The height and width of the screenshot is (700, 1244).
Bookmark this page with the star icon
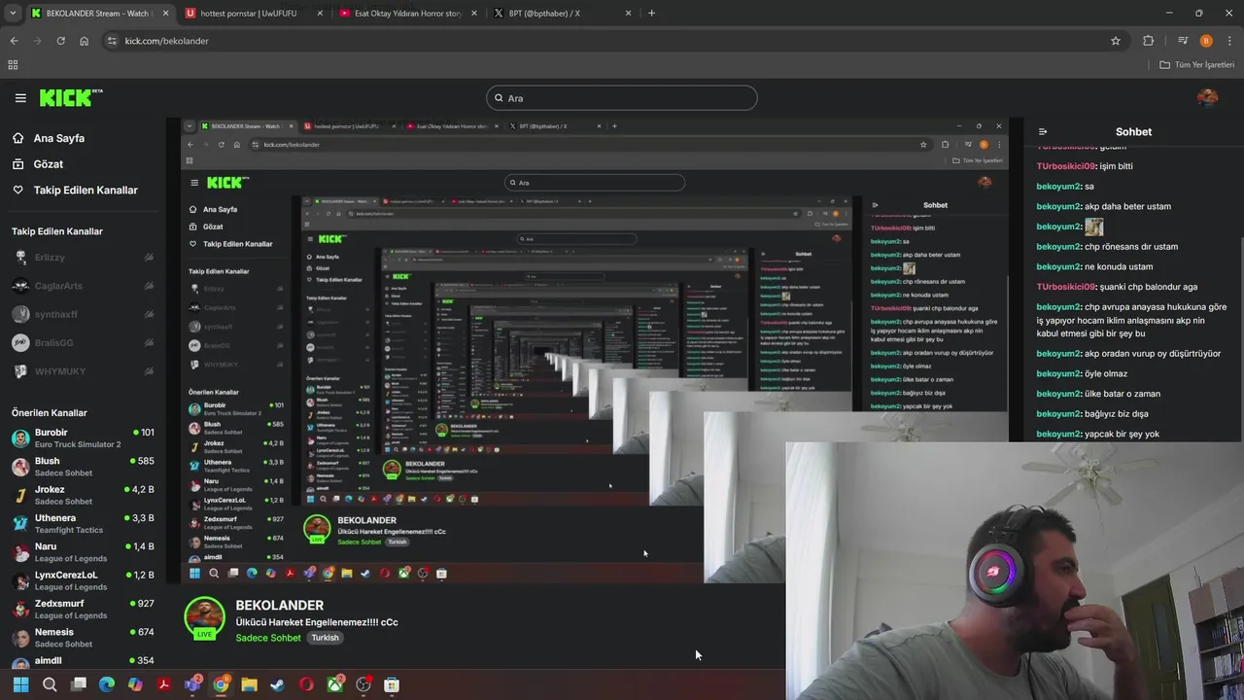(x=1116, y=41)
